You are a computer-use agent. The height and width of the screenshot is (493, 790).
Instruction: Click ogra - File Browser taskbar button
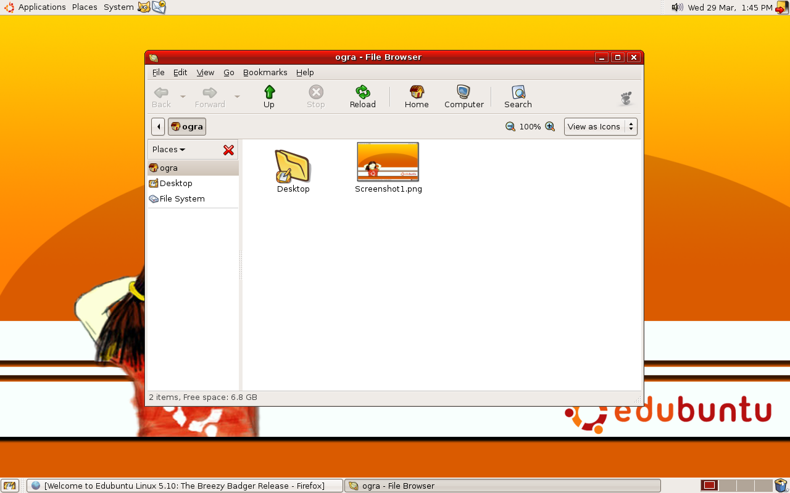pyautogui.click(x=502, y=486)
